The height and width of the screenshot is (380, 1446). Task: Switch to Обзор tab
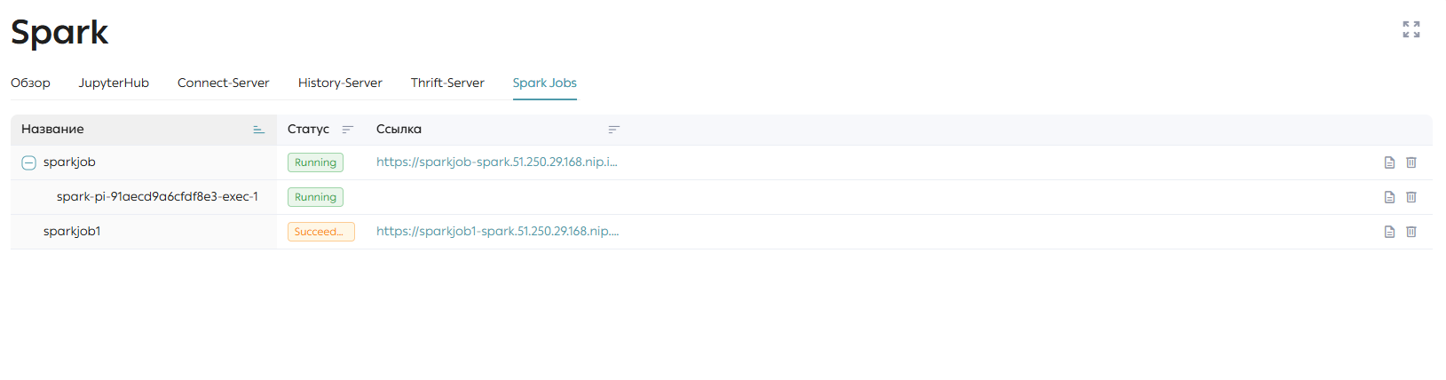click(x=30, y=83)
